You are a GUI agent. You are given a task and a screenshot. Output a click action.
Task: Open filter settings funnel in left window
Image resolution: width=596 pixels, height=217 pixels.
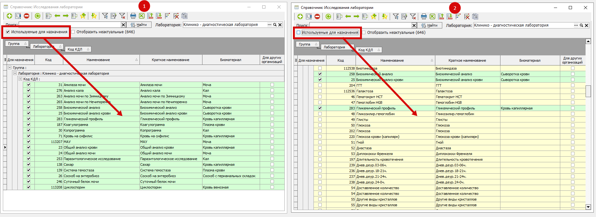pos(105,16)
